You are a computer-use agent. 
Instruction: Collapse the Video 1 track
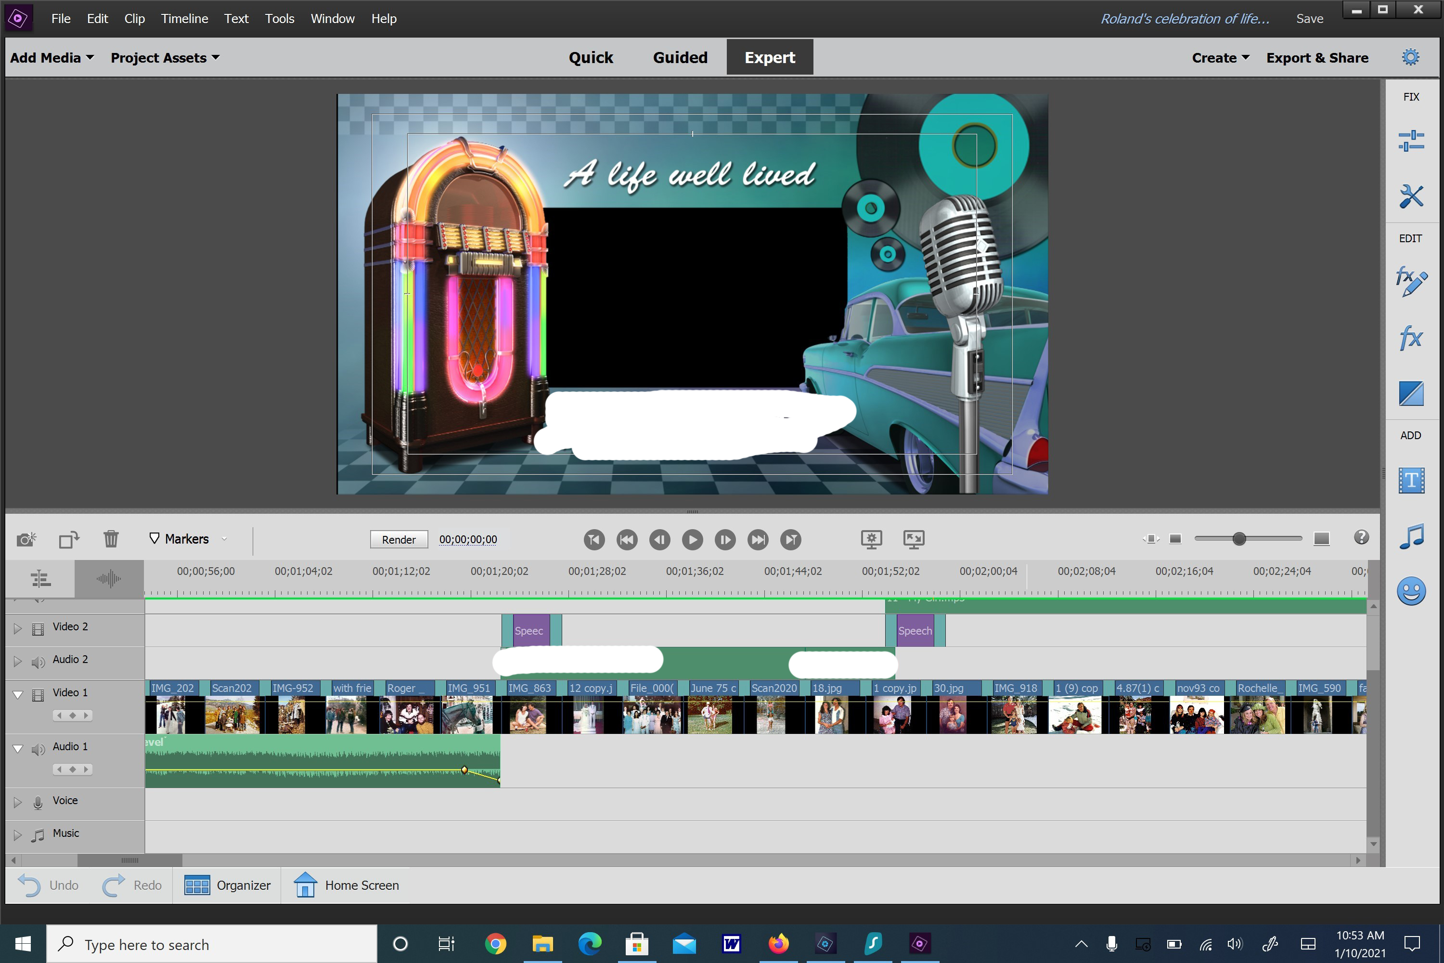[x=17, y=695]
